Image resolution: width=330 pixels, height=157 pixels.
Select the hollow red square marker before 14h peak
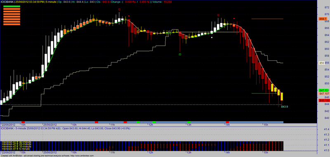[218, 15]
